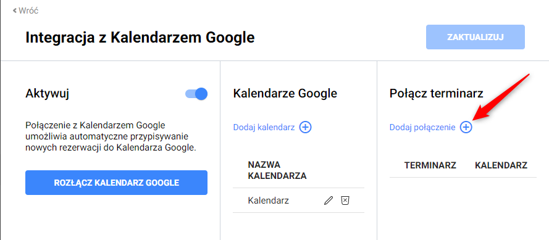Click the plus icon beside Dodaj połączenie
Screen dimensions: 549x240
[x=466, y=127]
